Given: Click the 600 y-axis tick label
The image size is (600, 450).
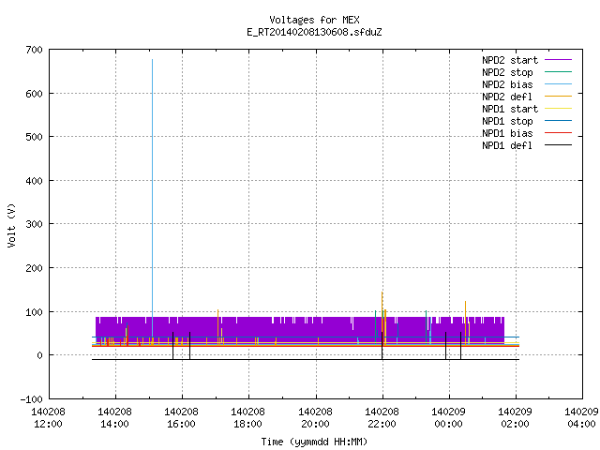Looking at the screenshot, I should point(34,94).
